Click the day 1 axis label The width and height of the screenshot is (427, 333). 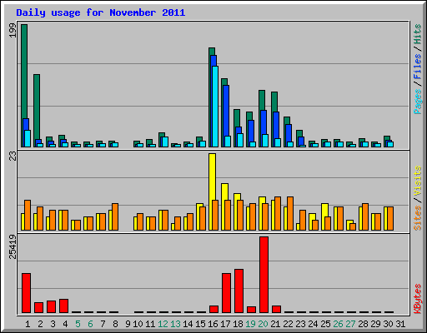pyautogui.click(x=28, y=324)
